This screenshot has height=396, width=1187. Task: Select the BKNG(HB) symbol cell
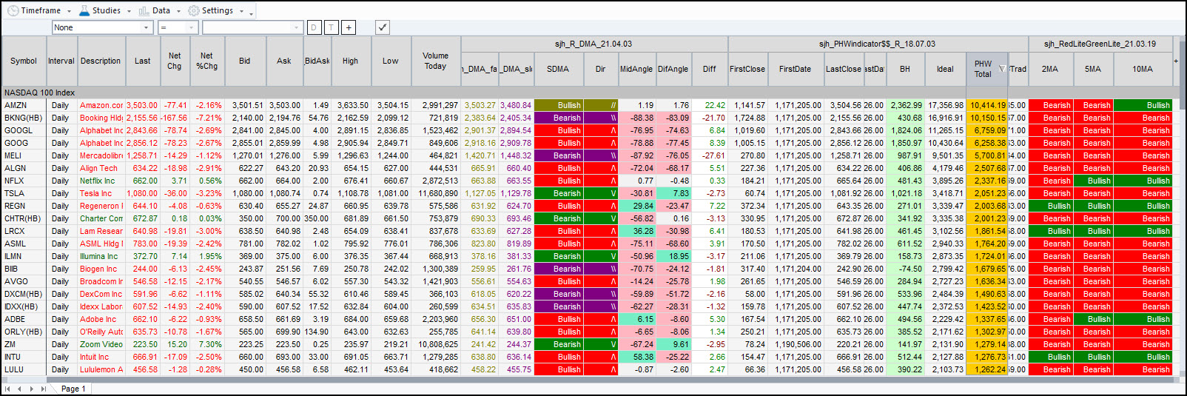click(x=24, y=118)
